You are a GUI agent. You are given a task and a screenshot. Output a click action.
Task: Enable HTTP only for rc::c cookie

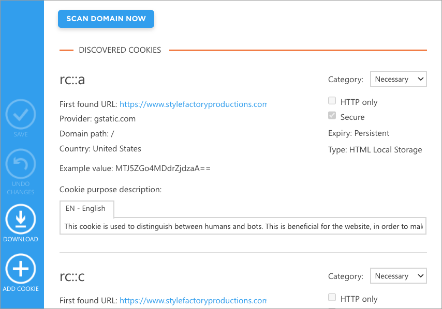click(332, 298)
